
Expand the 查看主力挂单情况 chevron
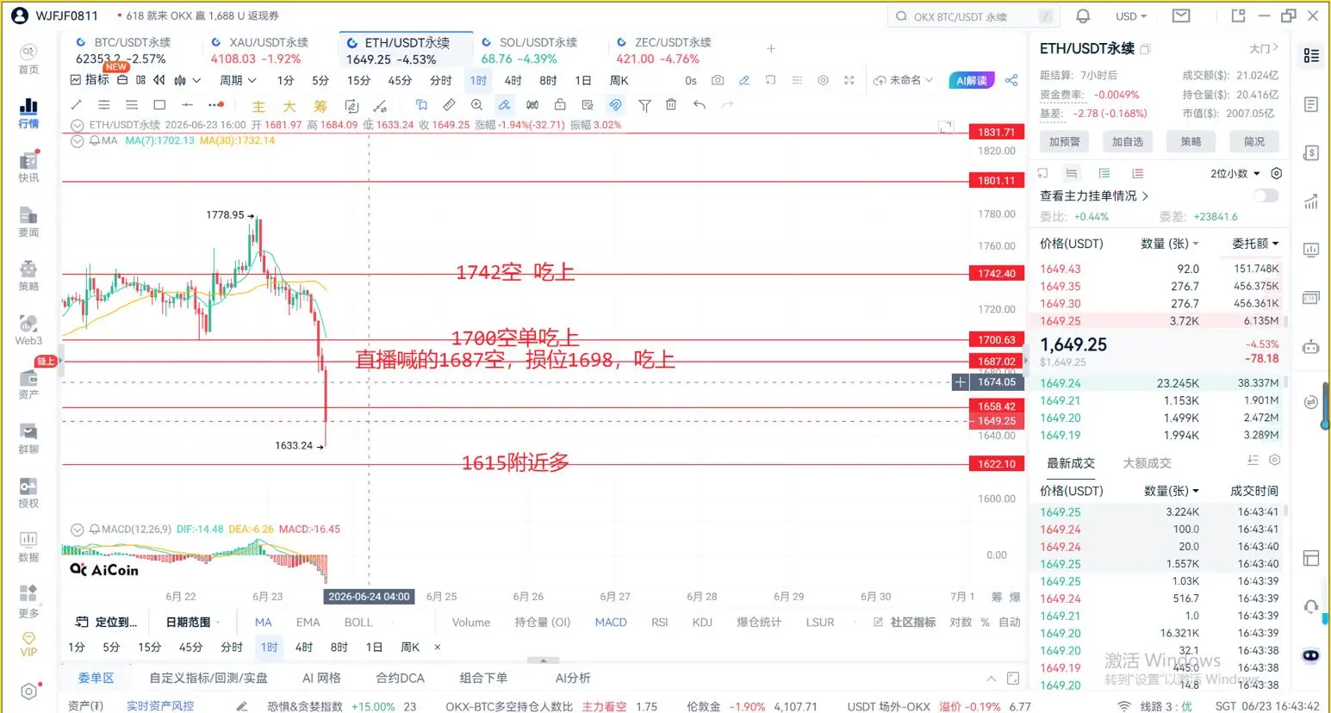click(1145, 196)
